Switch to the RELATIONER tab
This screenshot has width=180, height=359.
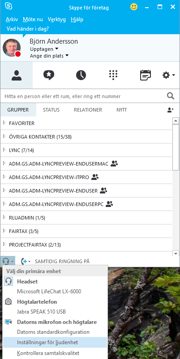(x=88, y=110)
